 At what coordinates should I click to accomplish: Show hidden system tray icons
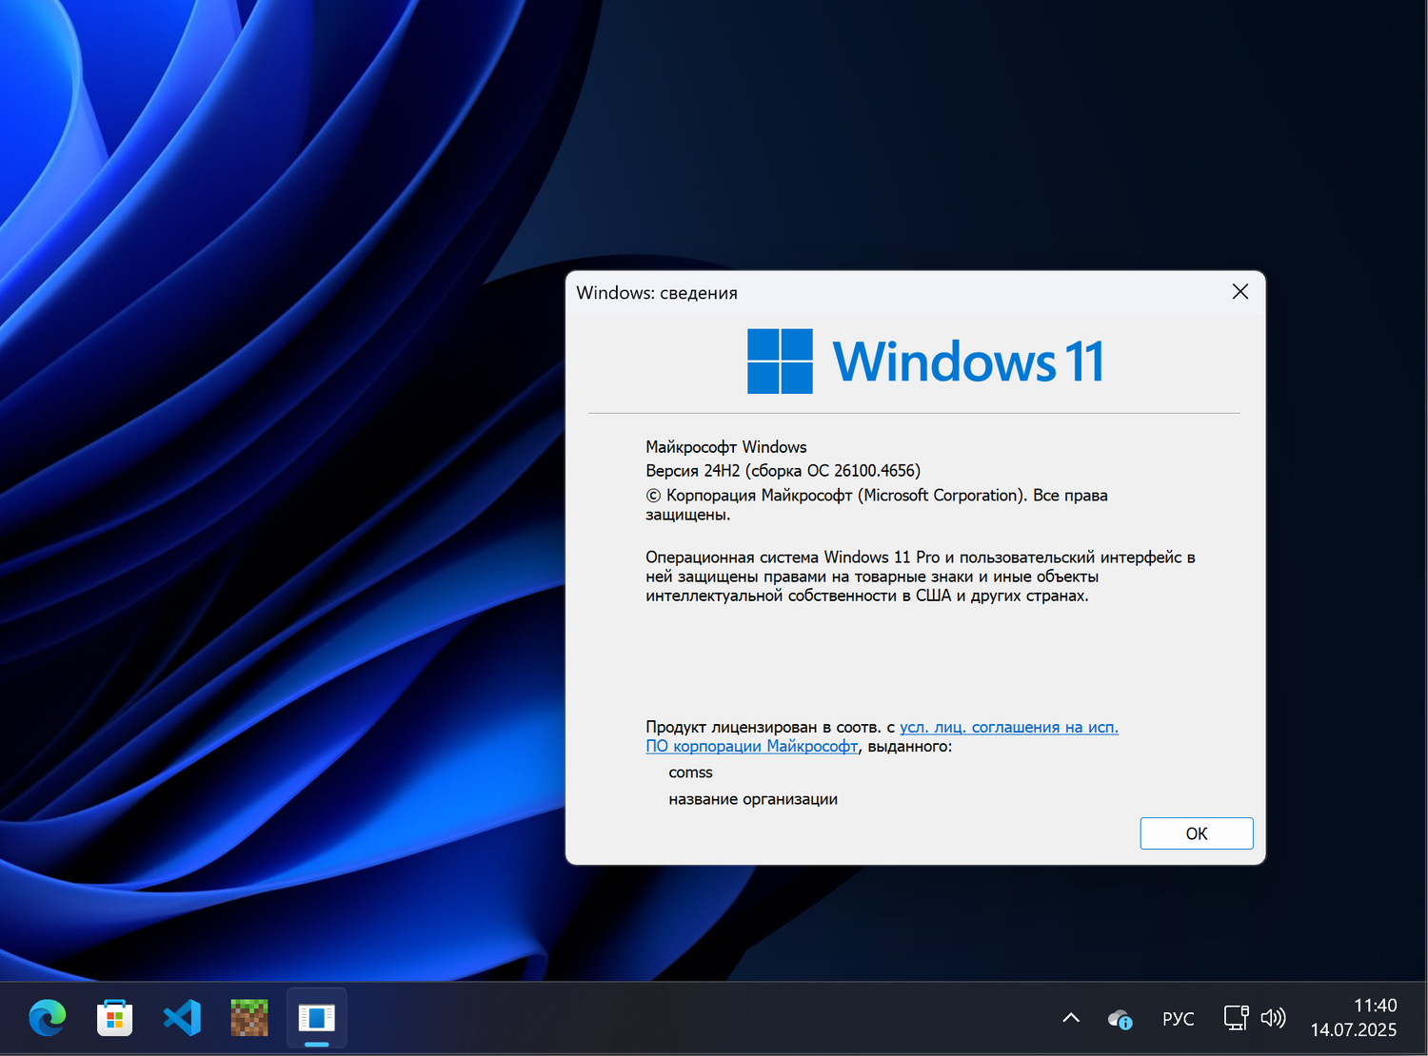(1071, 1018)
